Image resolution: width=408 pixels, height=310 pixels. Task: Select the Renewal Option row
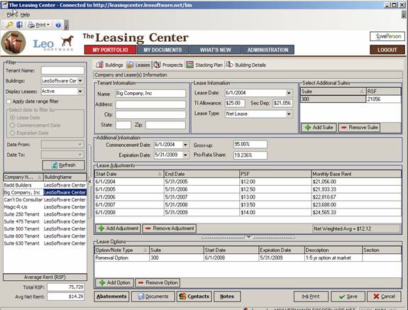point(248,258)
